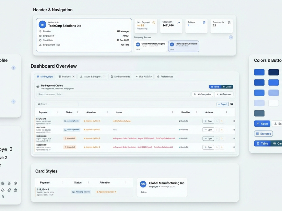The image size is (282, 211).
Task: Click the sort arrows for the Deadline column
Action: pos(197,112)
